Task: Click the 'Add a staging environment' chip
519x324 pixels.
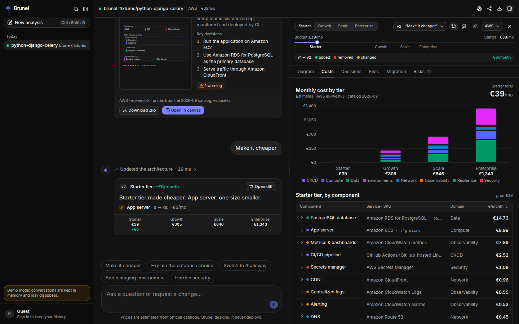Action: pos(135,278)
